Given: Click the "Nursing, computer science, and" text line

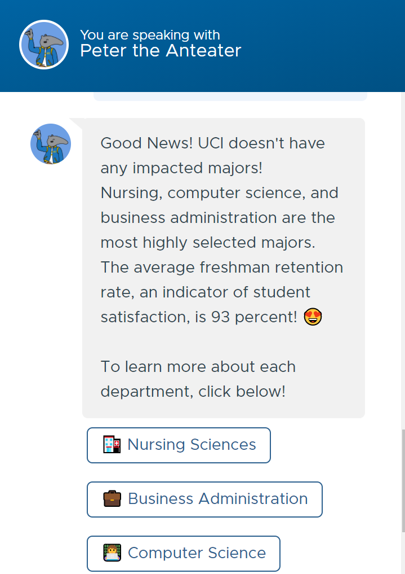Looking at the screenshot, I should click(219, 193).
